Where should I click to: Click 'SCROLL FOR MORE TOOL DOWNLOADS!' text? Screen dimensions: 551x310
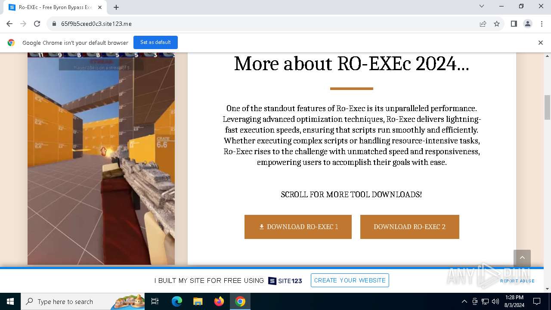(x=351, y=195)
